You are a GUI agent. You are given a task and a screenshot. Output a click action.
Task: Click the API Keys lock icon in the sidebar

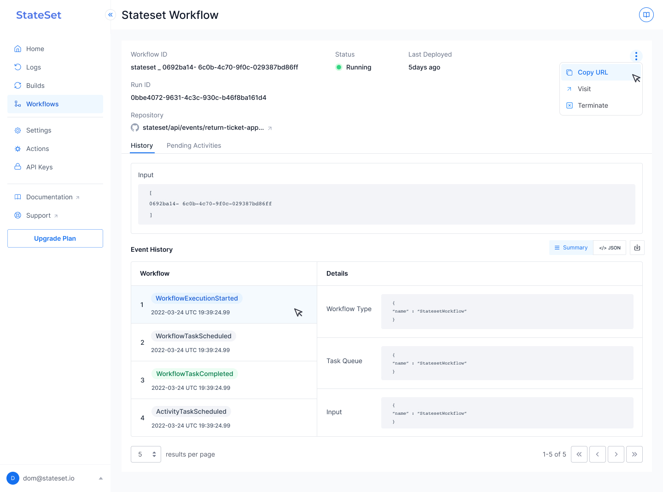[17, 167]
